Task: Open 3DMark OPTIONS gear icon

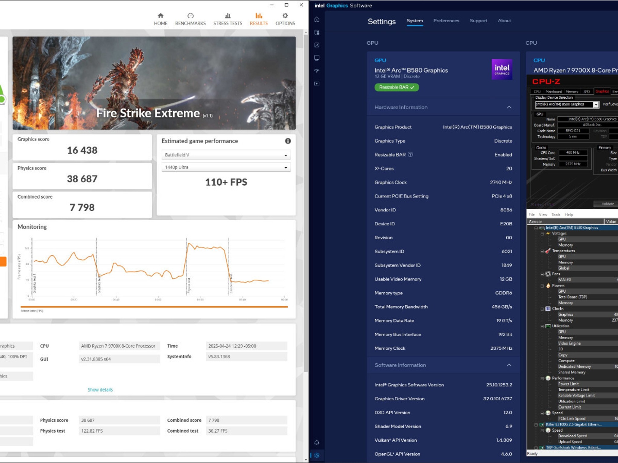Action: tap(285, 16)
